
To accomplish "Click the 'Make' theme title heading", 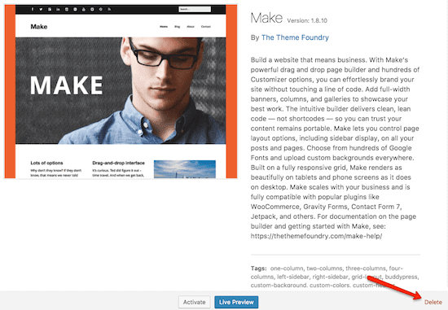I will pos(266,18).
